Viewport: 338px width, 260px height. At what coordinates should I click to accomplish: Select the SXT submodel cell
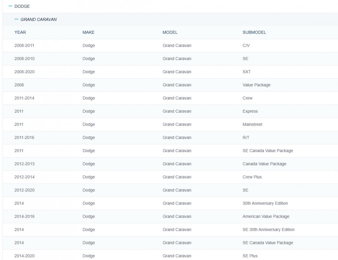click(x=247, y=72)
